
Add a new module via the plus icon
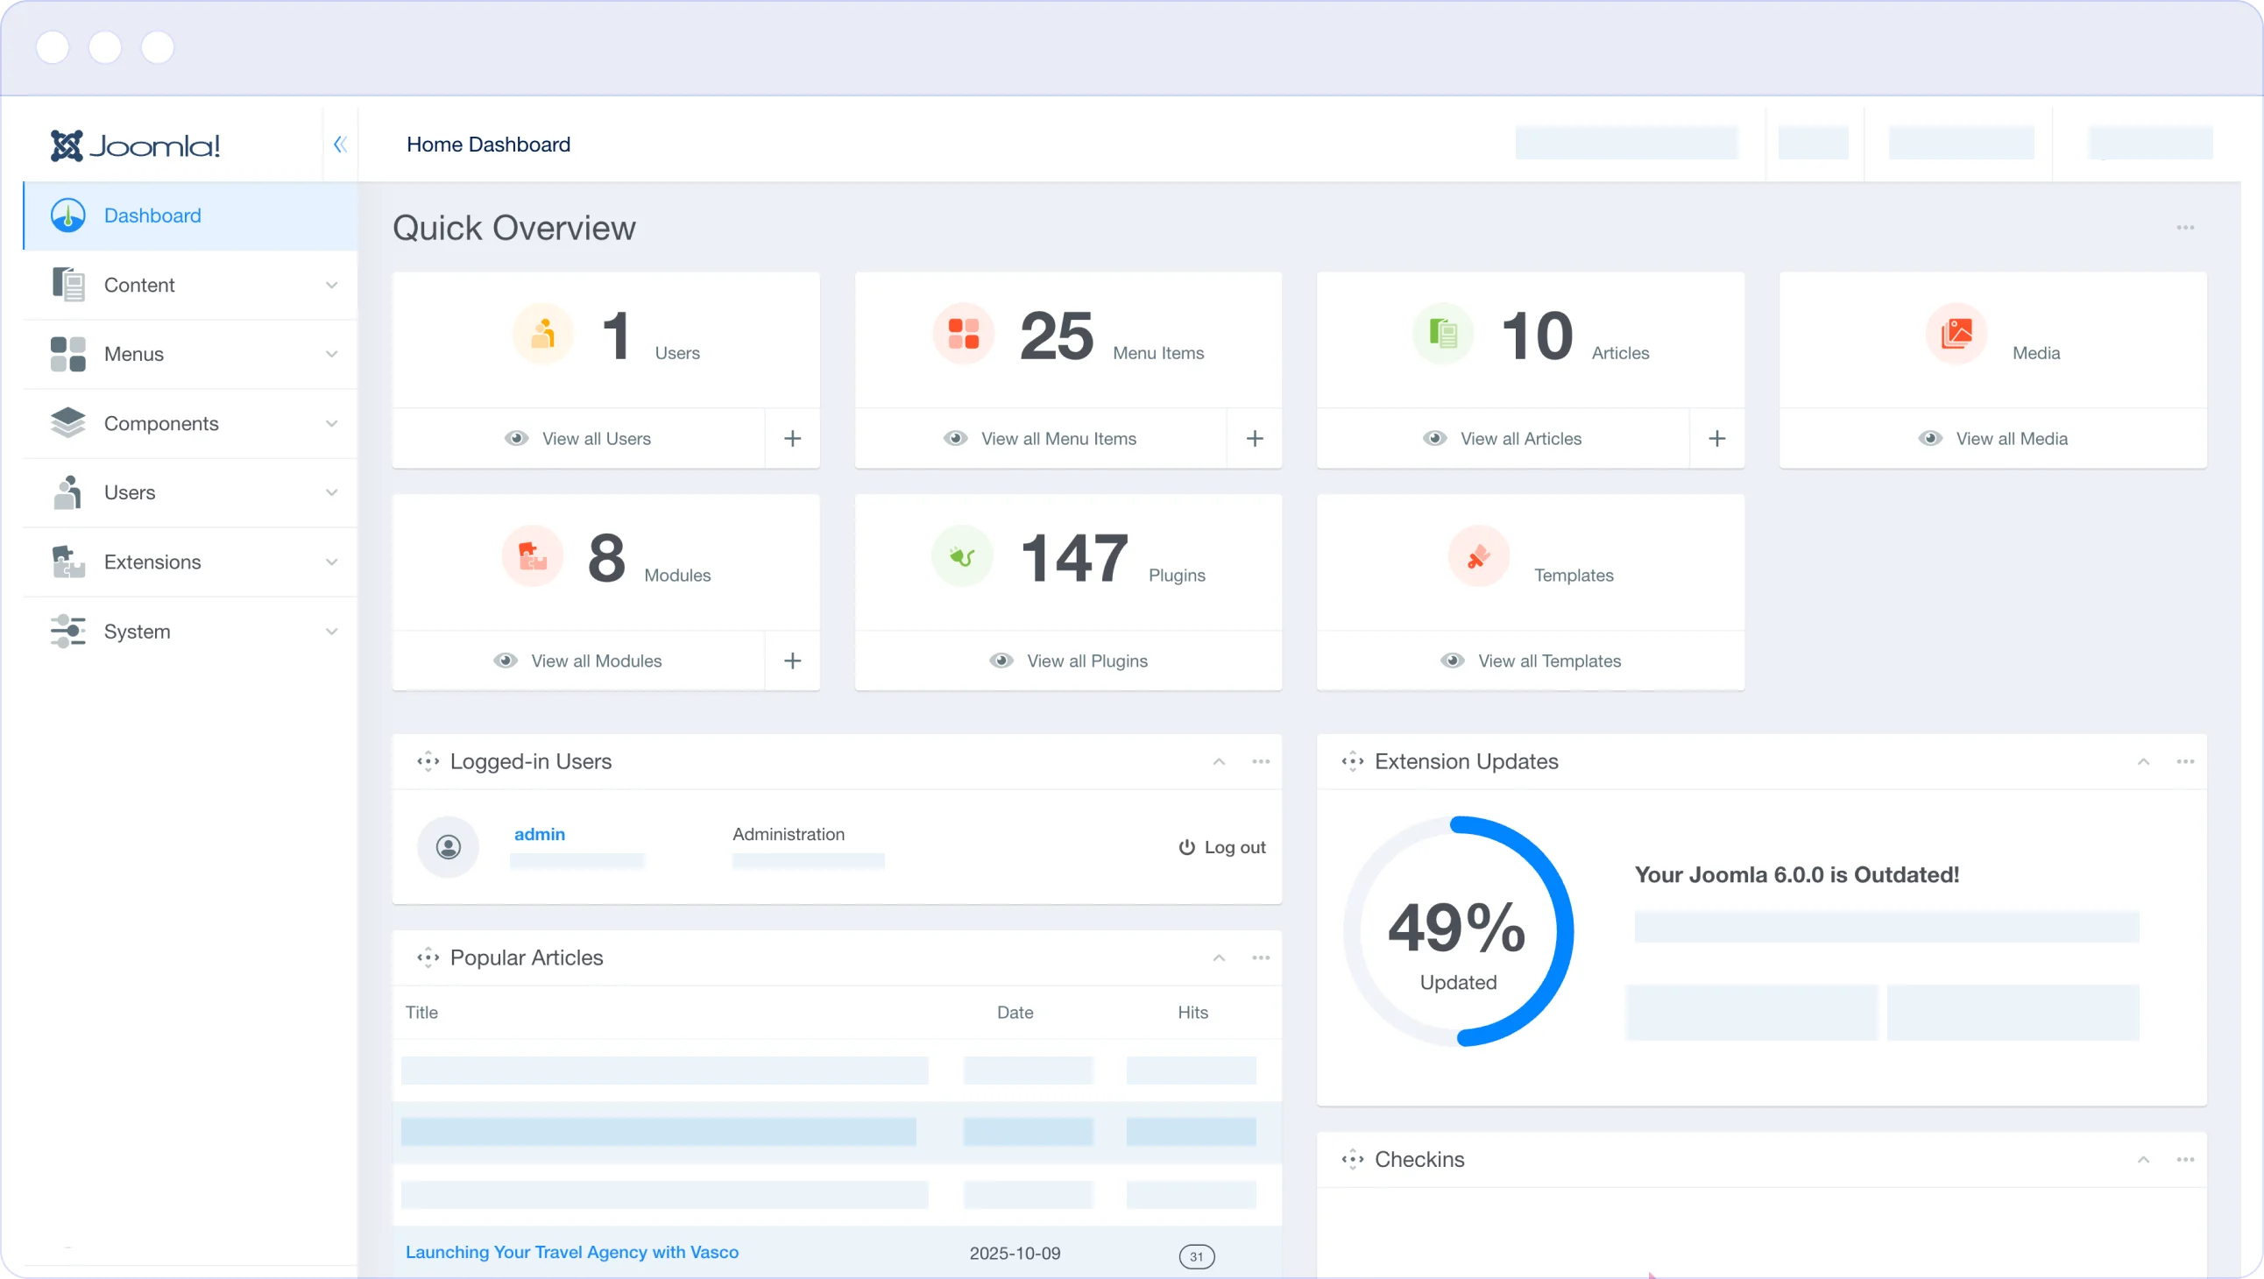[792, 661]
